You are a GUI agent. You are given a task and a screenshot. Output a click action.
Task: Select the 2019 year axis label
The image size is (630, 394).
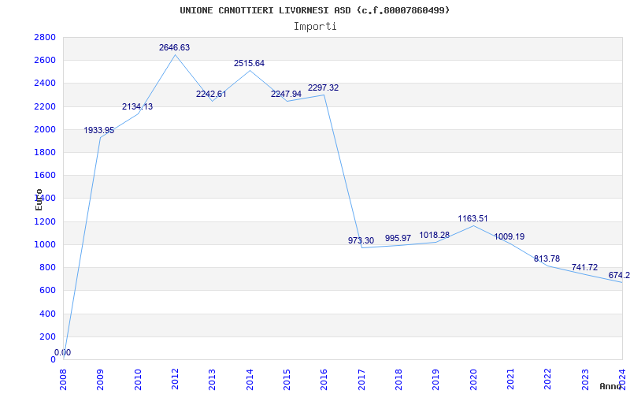(436, 380)
